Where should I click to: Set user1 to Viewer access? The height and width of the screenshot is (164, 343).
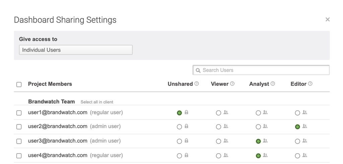218,113
